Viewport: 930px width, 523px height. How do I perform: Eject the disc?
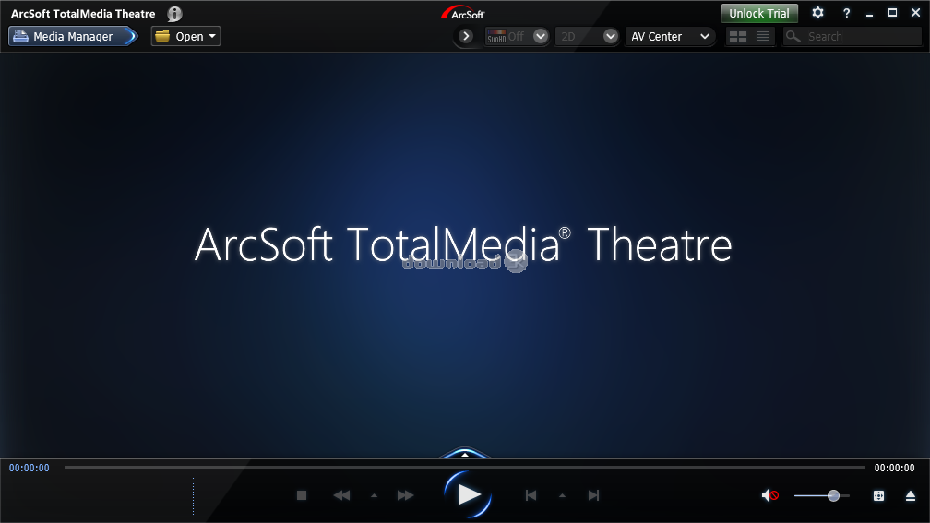pyautogui.click(x=910, y=495)
